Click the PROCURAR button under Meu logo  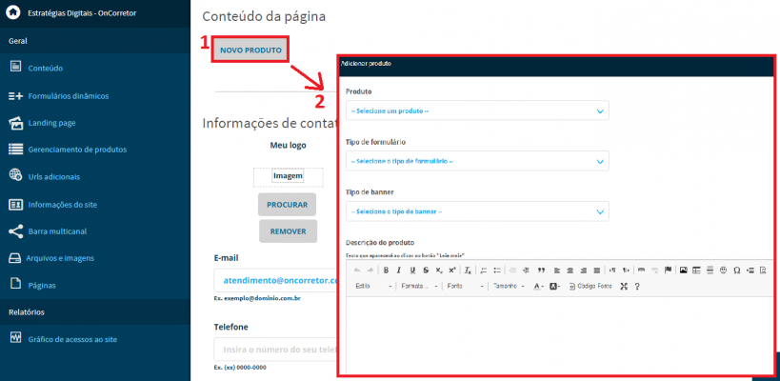pyautogui.click(x=287, y=205)
